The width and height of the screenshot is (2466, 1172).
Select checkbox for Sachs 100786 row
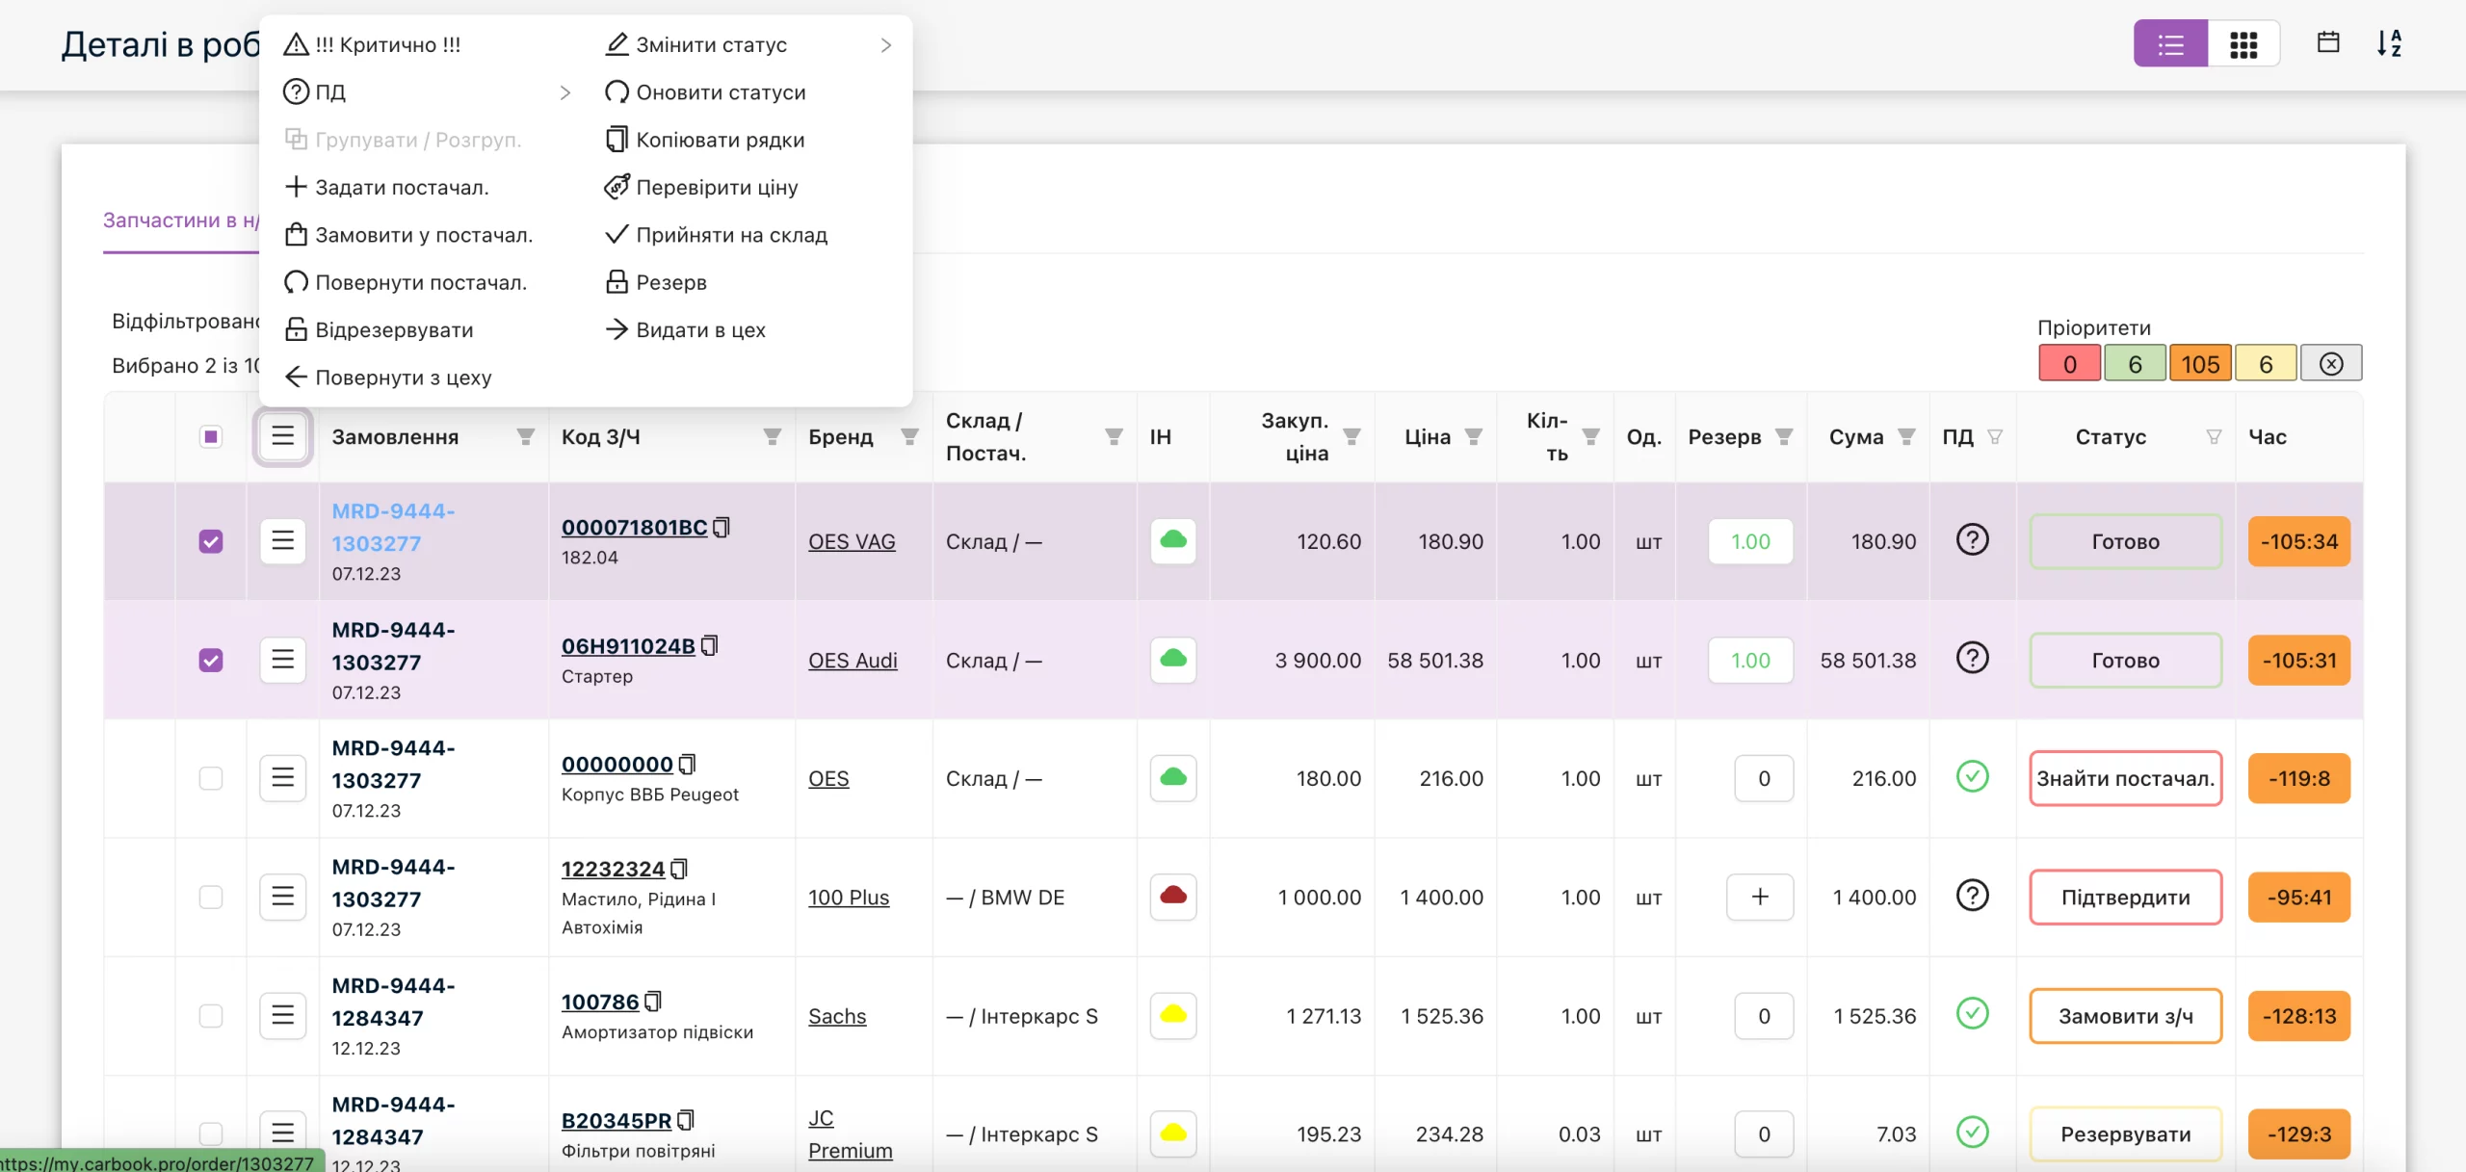[x=211, y=1016]
